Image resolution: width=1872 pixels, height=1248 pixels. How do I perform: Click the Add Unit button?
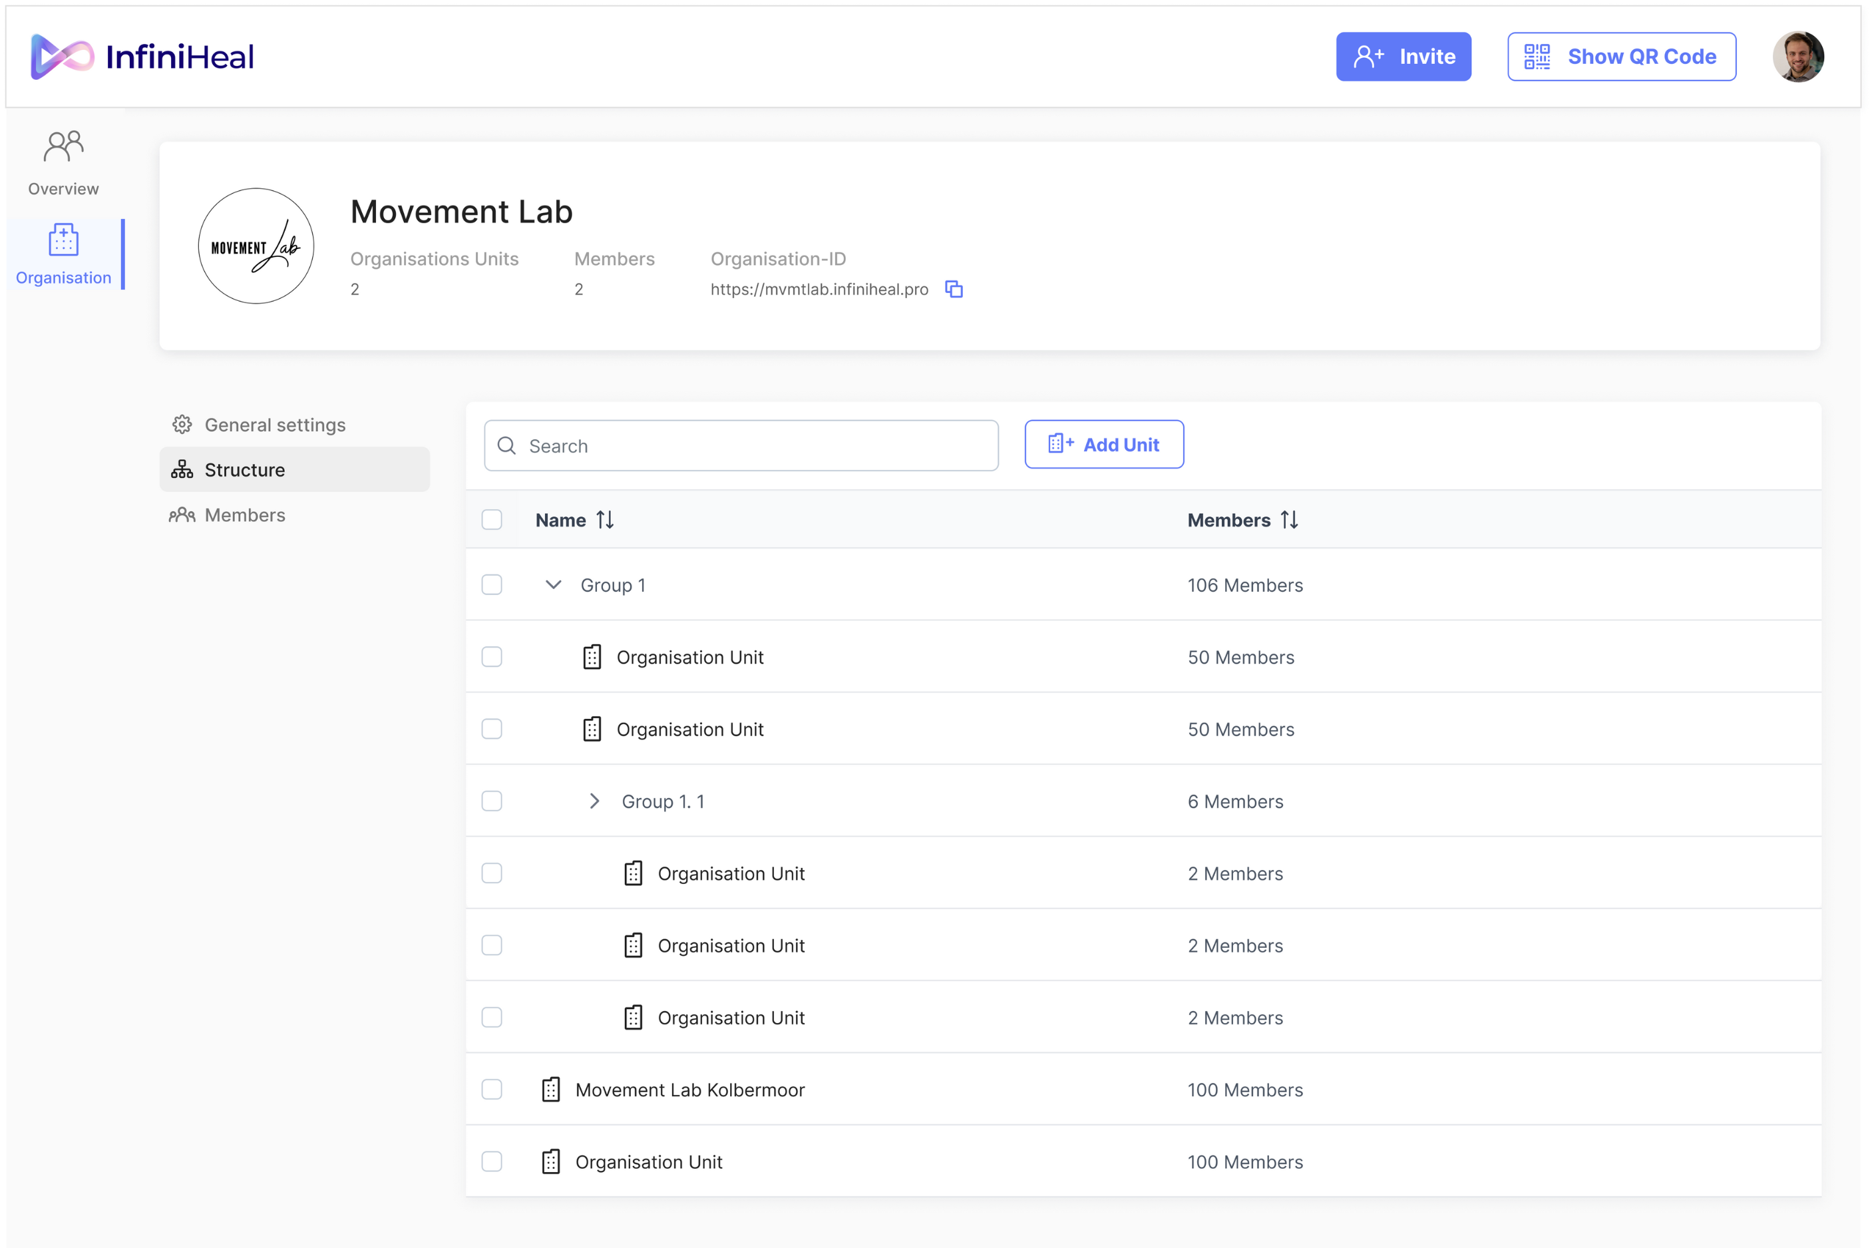(1103, 444)
